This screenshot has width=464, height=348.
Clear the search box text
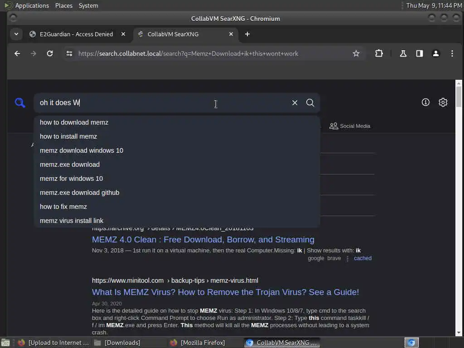coord(295,103)
